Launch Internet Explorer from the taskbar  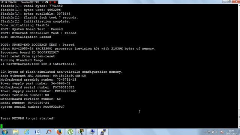pos(27,132)
